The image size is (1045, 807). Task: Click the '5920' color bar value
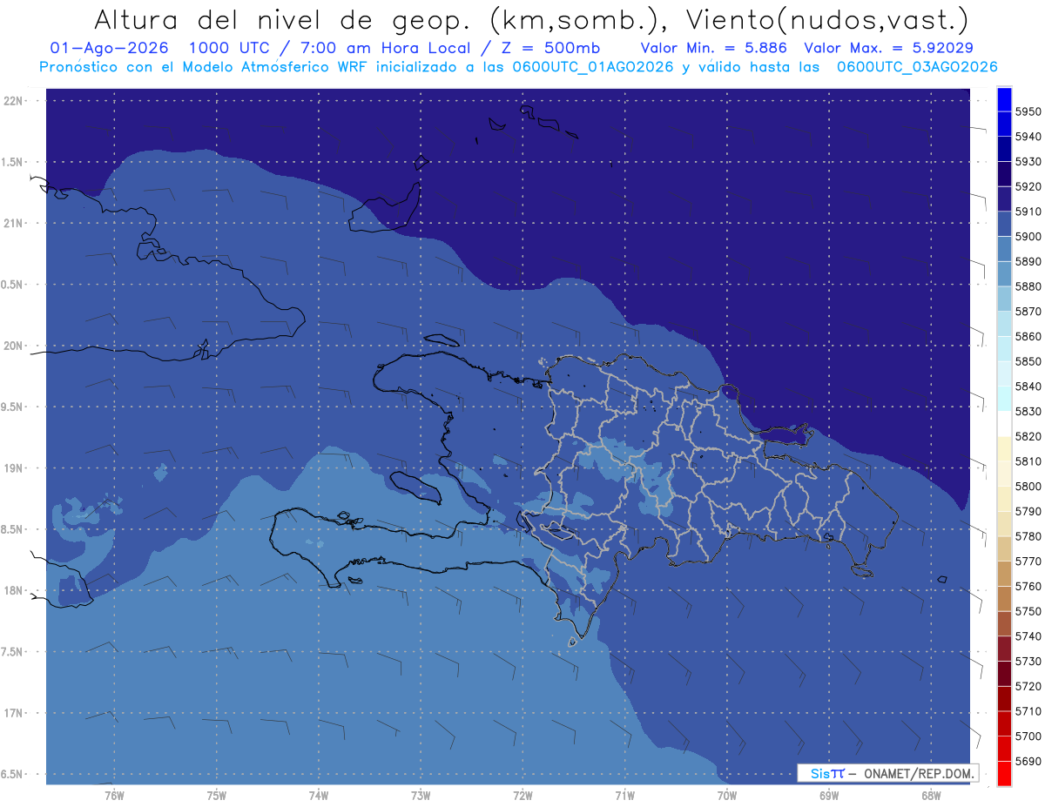(1028, 186)
